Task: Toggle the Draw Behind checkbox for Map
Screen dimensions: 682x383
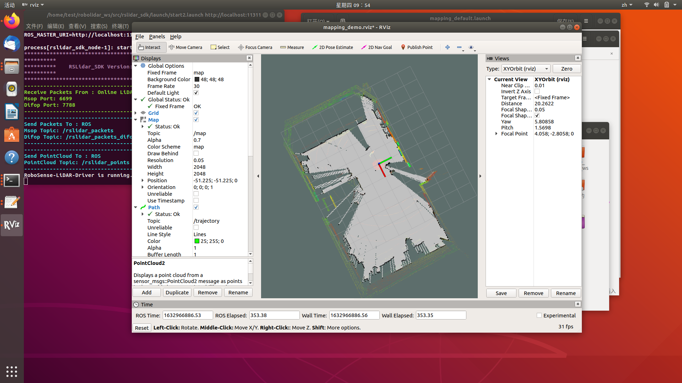Action: click(x=196, y=153)
